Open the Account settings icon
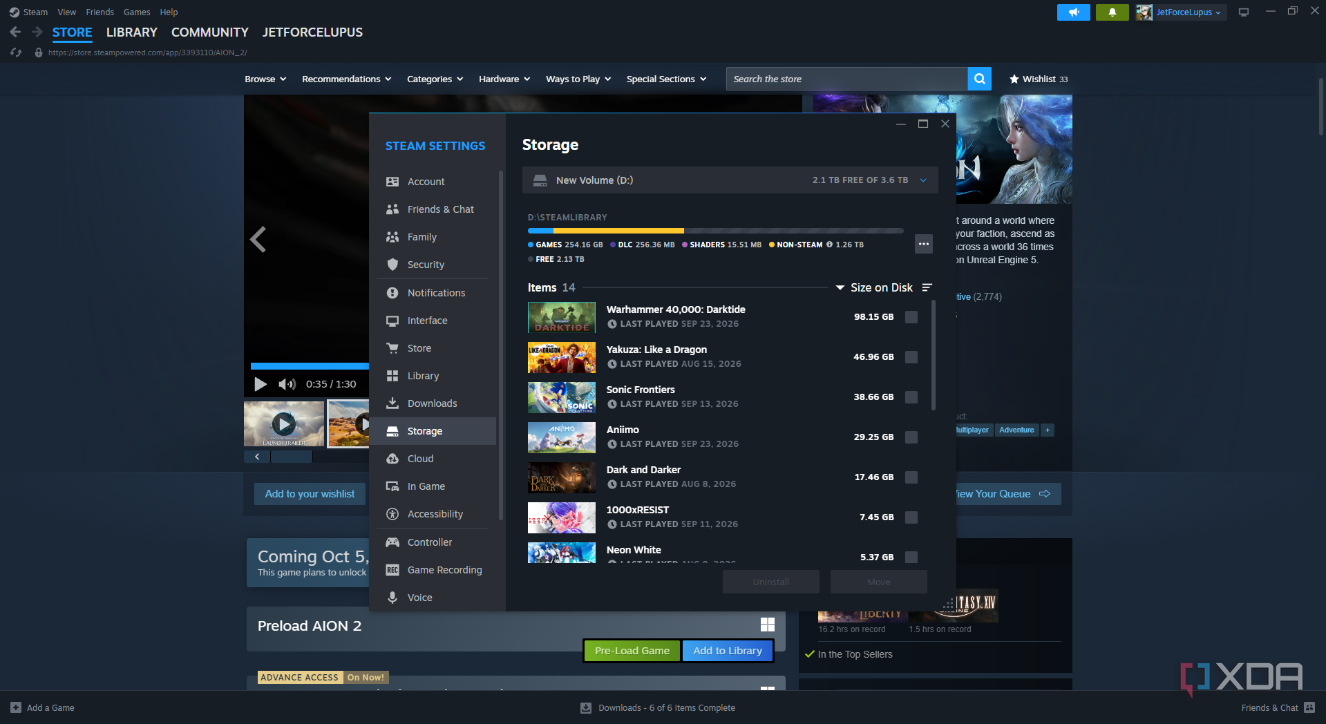This screenshot has width=1326, height=724. coord(392,182)
